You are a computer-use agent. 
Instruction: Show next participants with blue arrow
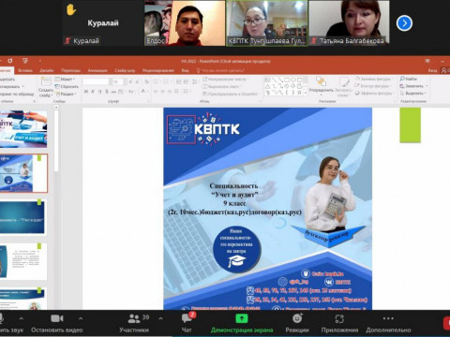tap(404, 23)
